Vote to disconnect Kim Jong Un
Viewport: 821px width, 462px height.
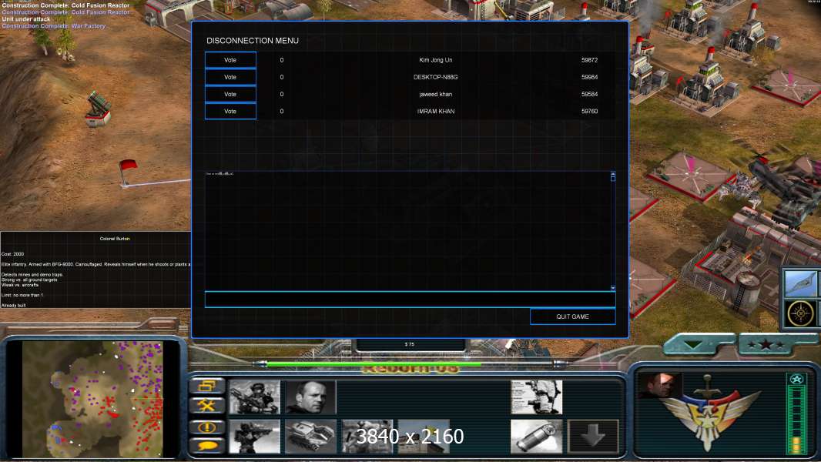230,60
